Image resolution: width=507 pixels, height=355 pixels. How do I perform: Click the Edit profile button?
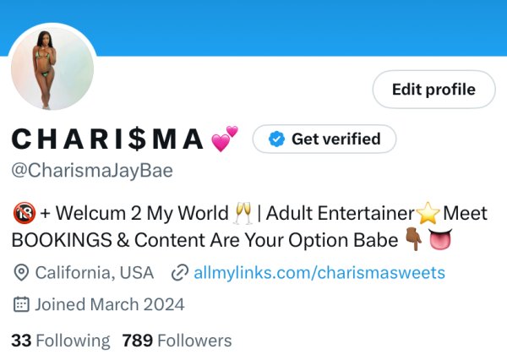(x=434, y=90)
